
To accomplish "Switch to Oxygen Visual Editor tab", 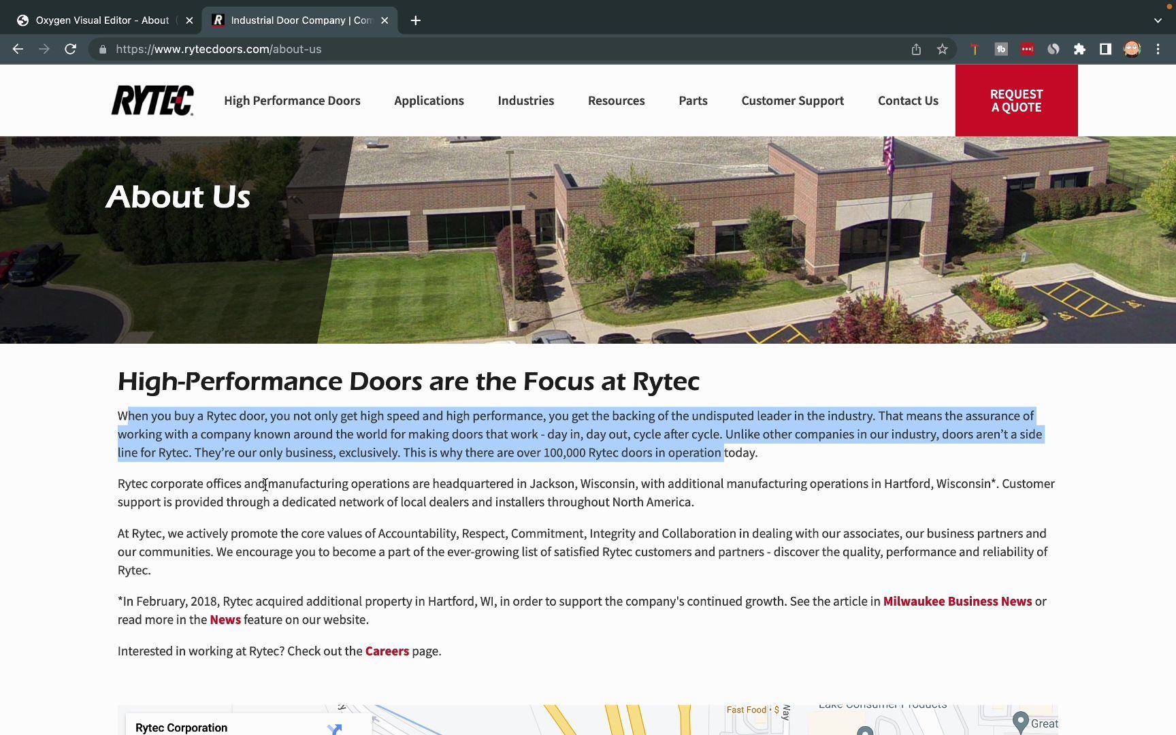I will [x=102, y=20].
